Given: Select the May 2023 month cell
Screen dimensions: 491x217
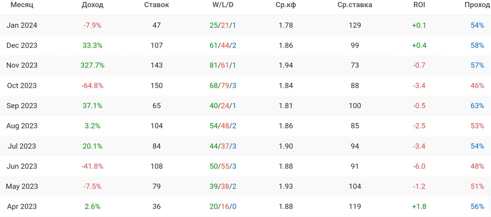Looking at the screenshot, I should (22, 186).
